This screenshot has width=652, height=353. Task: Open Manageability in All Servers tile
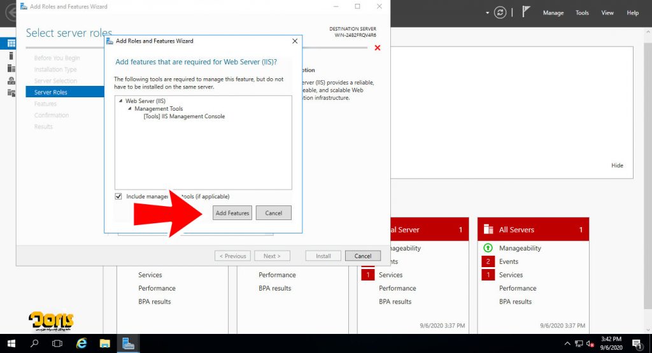tap(520, 248)
